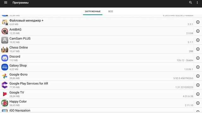Show info for Google TV
The height and width of the screenshot is (113, 202).
(198, 94)
